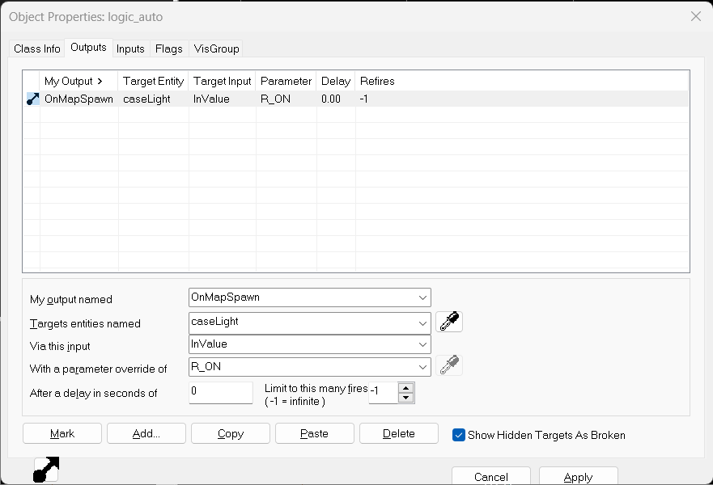Expand the Via this input dropdown
Image resolution: width=713 pixels, height=485 pixels.
coord(423,344)
